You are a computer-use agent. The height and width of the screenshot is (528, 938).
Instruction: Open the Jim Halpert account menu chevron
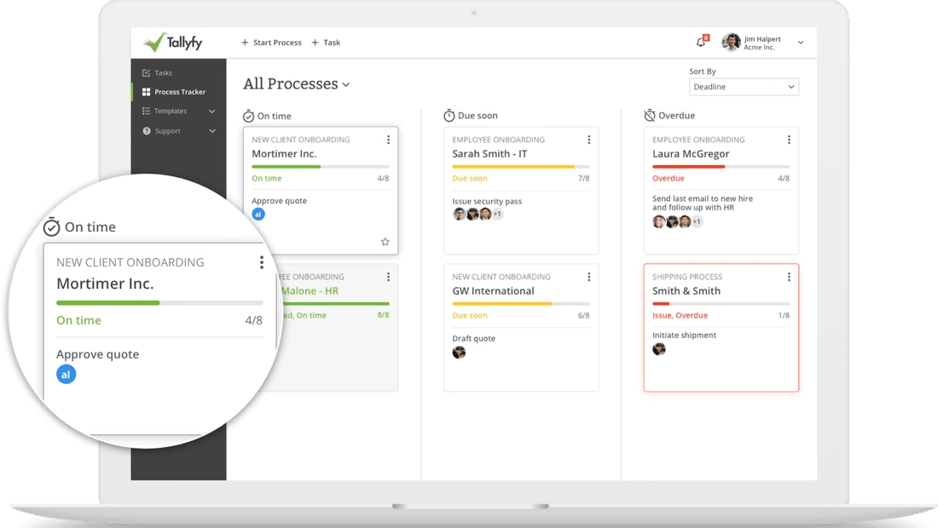pos(801,43)
